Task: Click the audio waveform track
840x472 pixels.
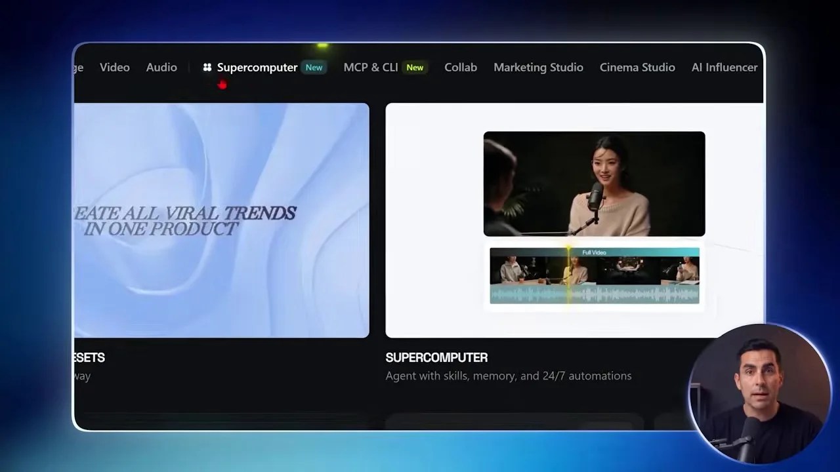Action: pyautogui.click(x=595, y=294)
